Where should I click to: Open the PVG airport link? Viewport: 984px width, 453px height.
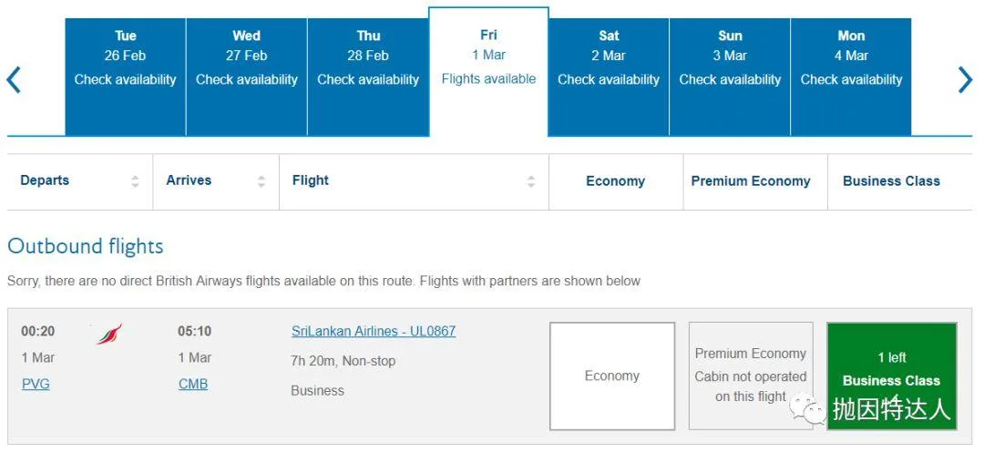coord(36,384)
